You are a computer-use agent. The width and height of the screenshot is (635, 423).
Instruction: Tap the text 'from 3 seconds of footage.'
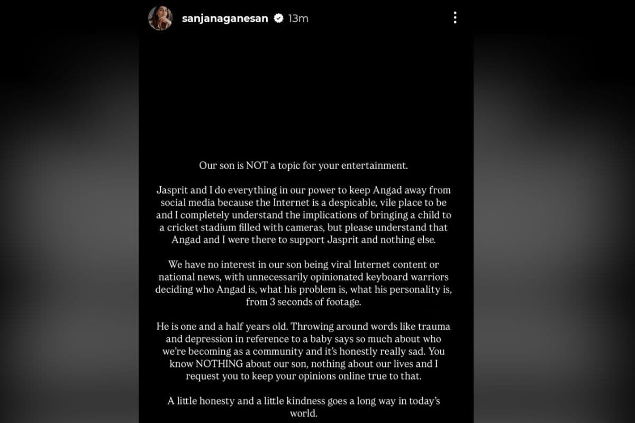tap(304, 302)
